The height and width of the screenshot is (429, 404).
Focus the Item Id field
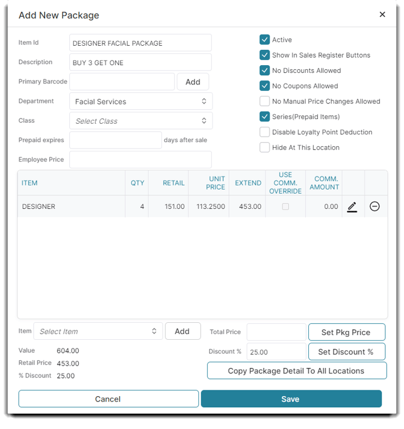(x=140, y=43)
